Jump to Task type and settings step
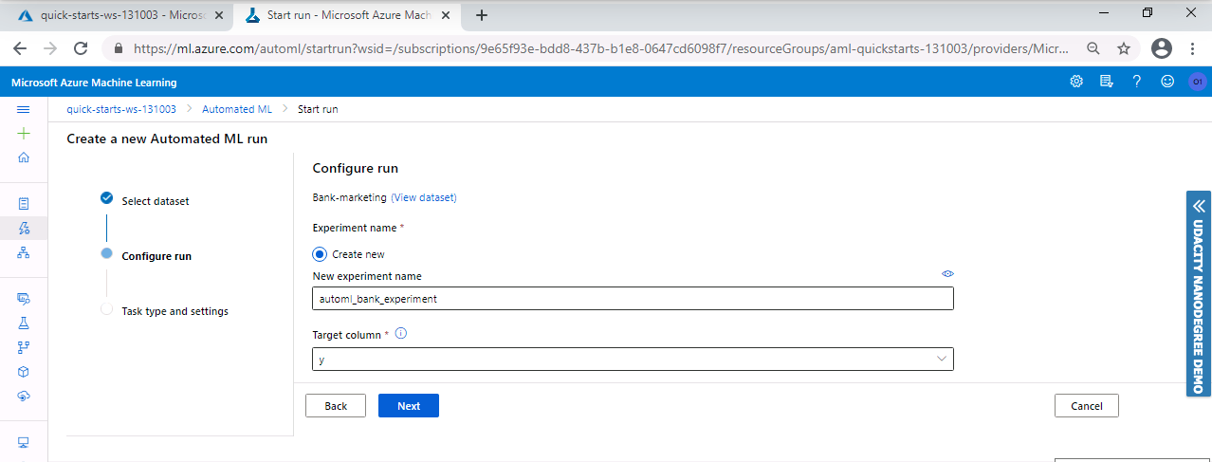Viewport: 1212px width, 462px height. coord(164,310)
